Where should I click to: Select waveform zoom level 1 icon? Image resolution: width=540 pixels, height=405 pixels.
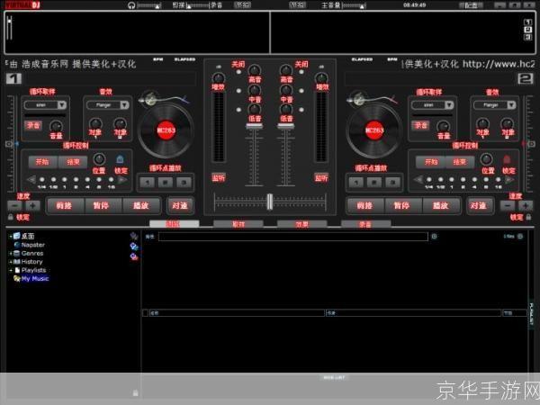pyautogui.click(x=527, y=22)
